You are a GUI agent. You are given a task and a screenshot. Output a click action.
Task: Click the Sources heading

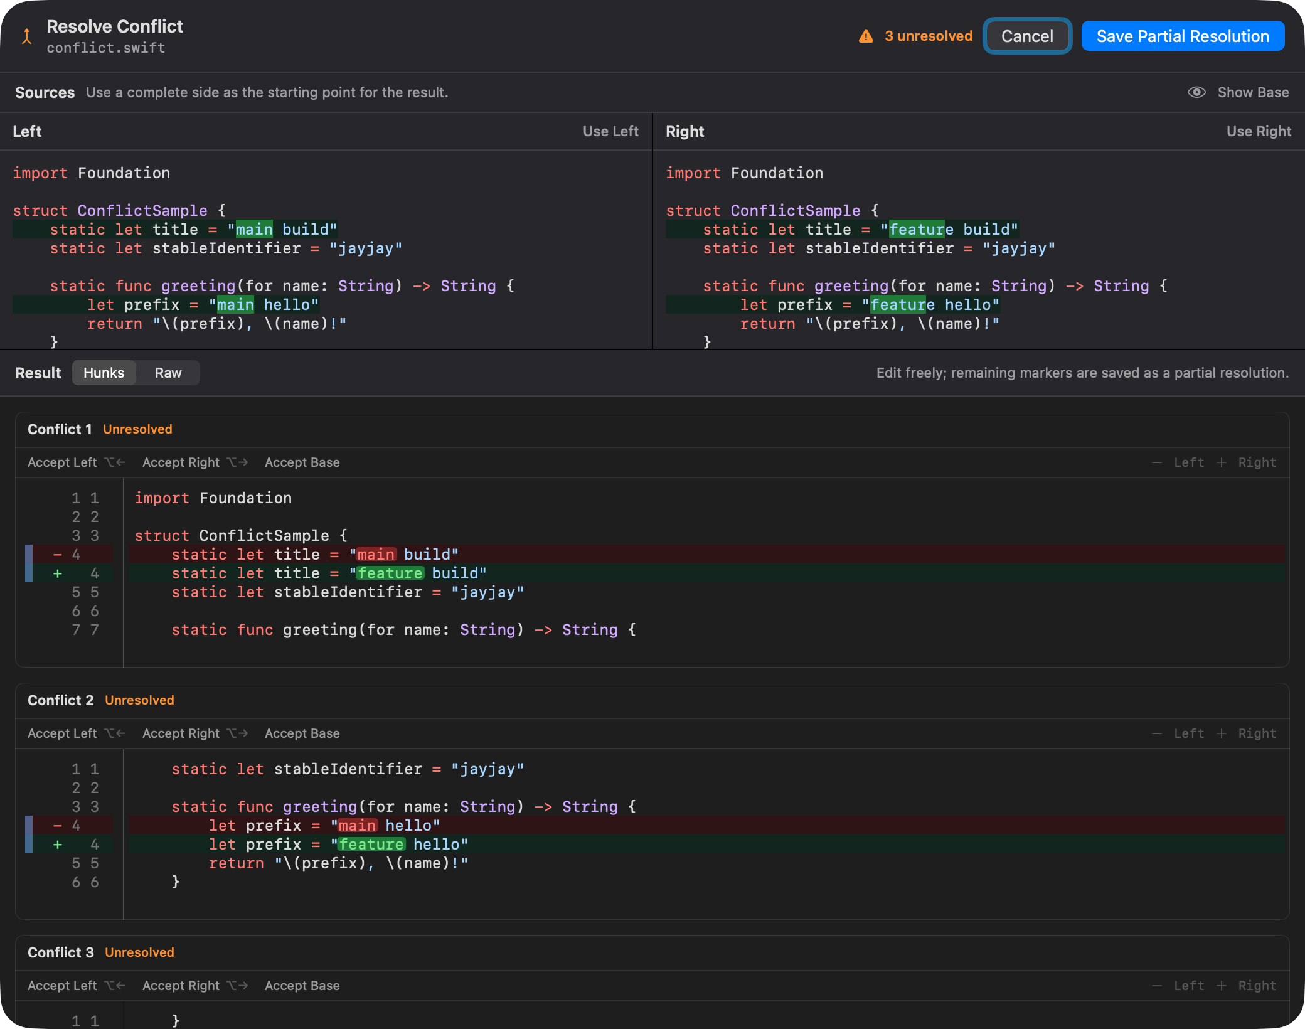click(45, 92)
